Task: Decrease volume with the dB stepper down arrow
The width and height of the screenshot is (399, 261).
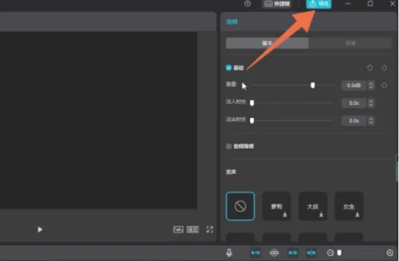Action: pos(371,87)
